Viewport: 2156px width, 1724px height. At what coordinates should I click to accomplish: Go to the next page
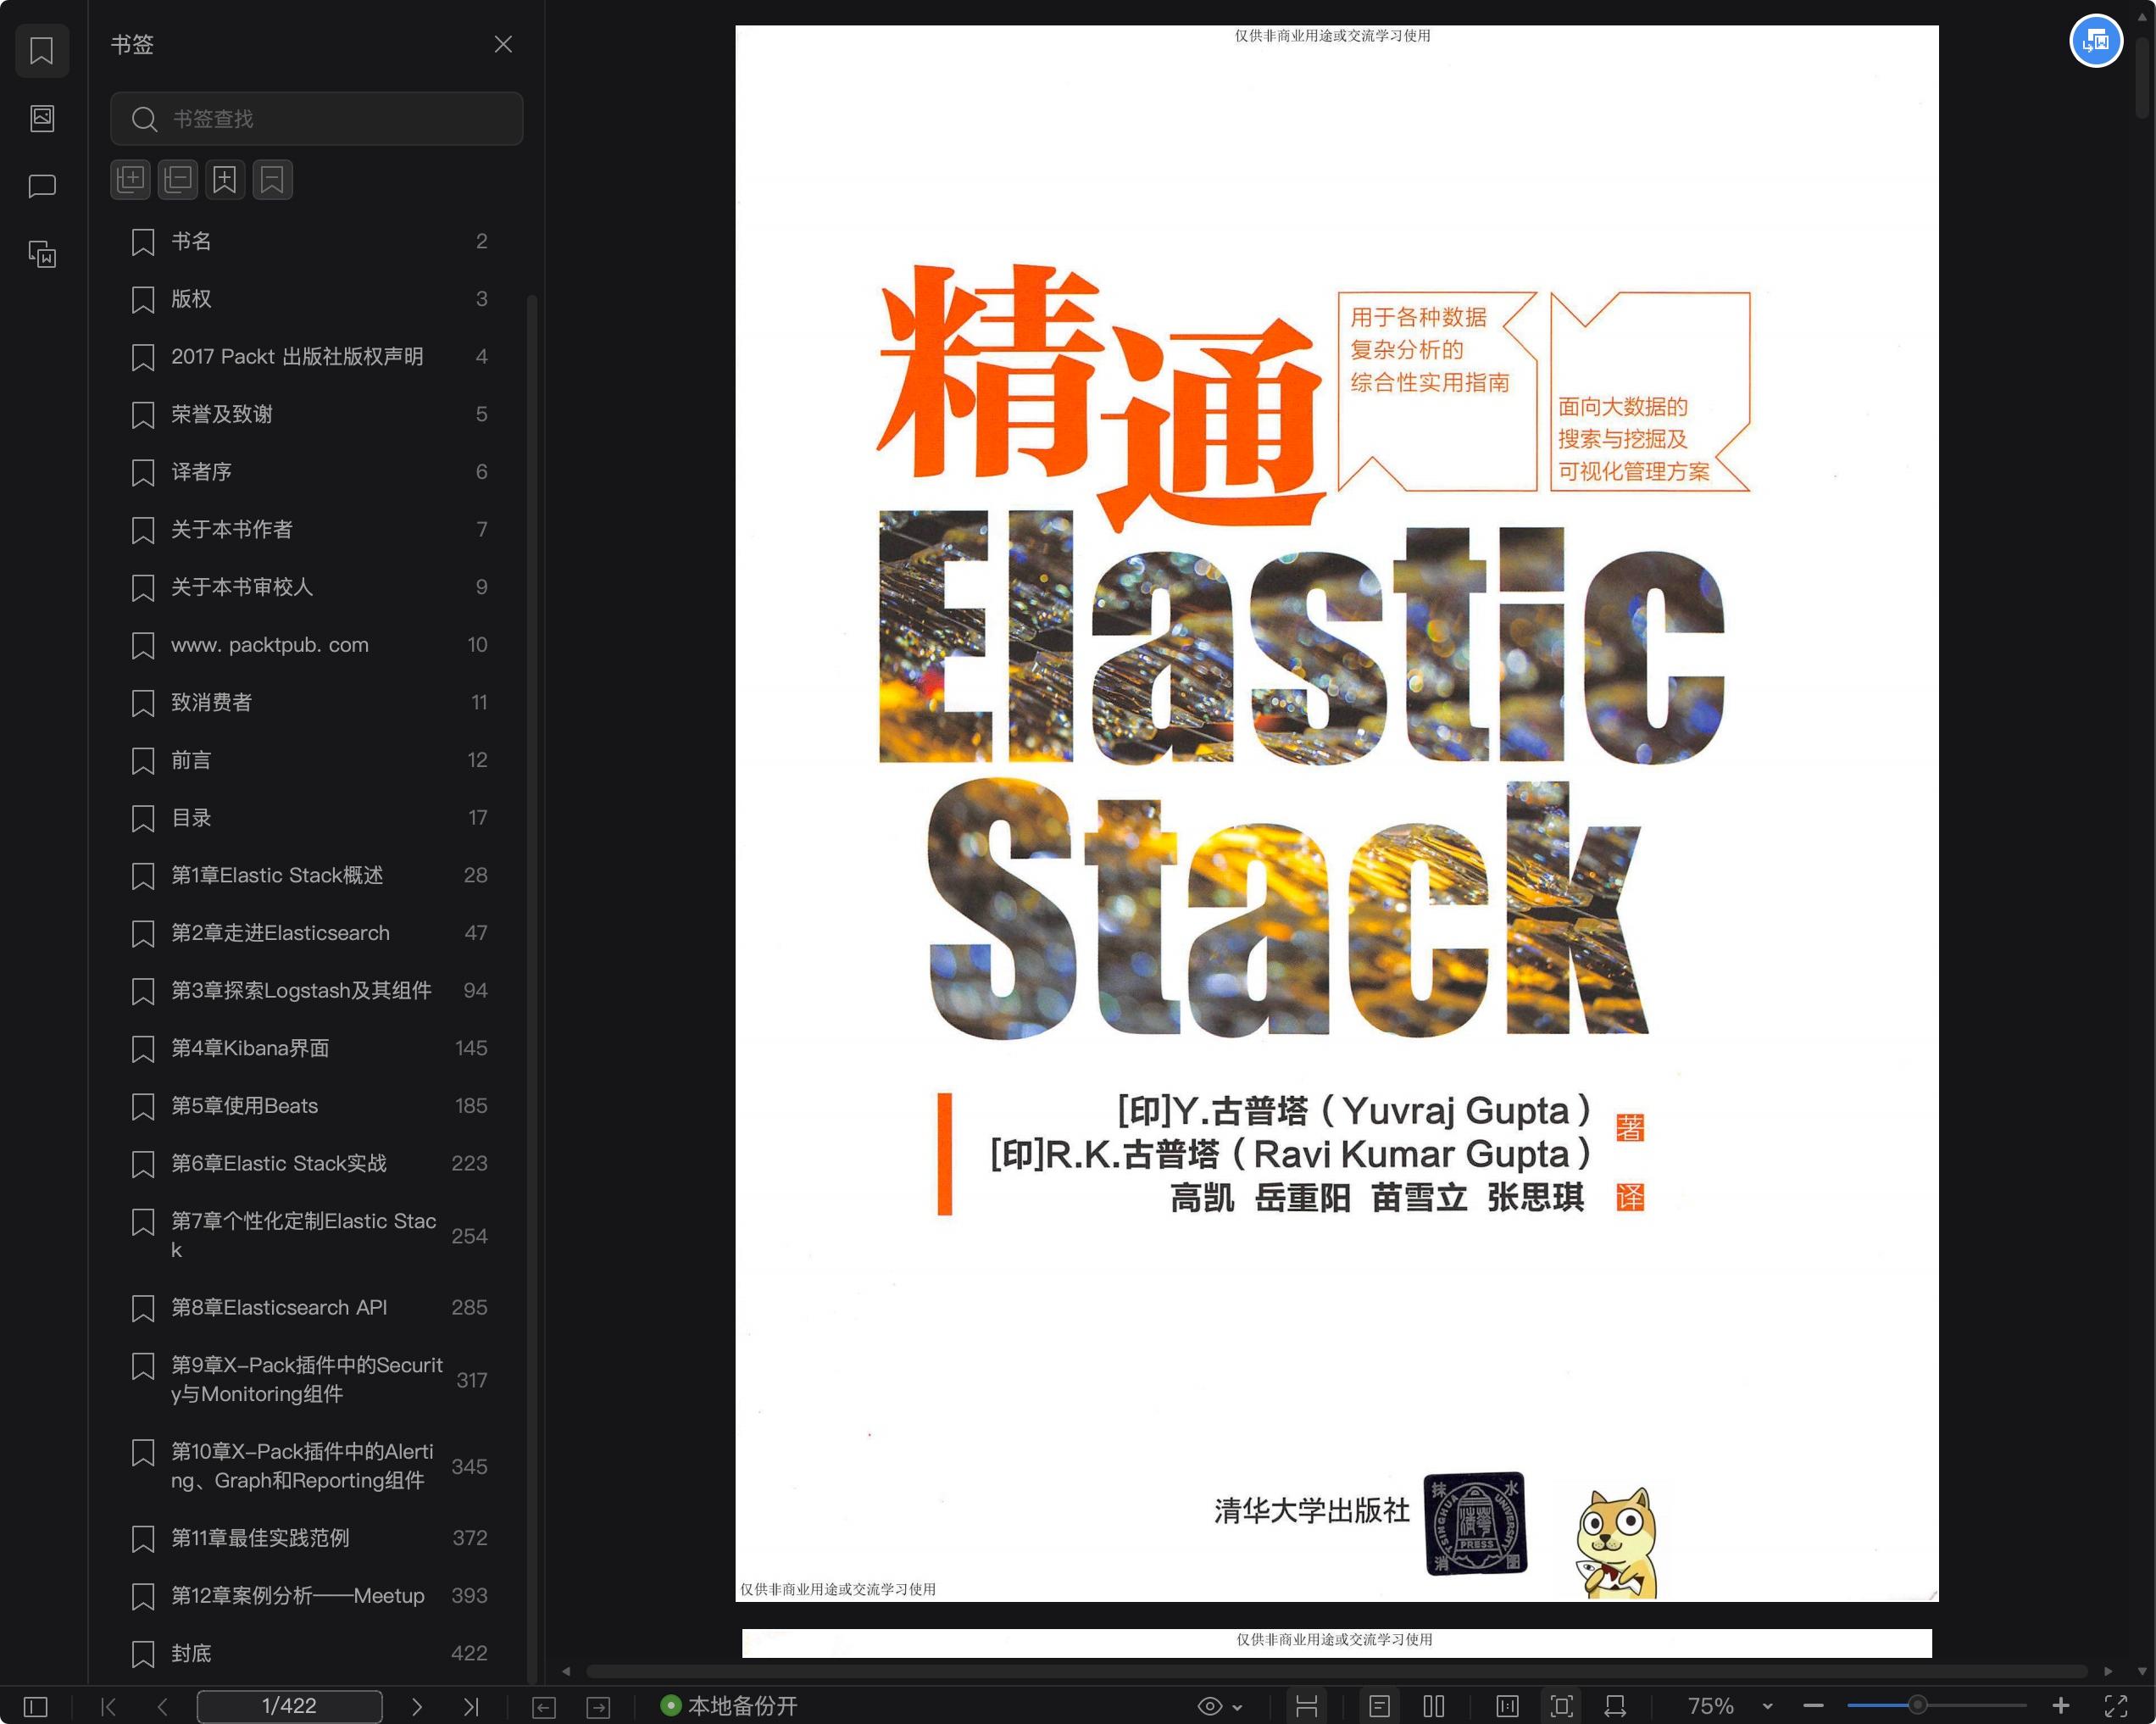[417, 1706]
